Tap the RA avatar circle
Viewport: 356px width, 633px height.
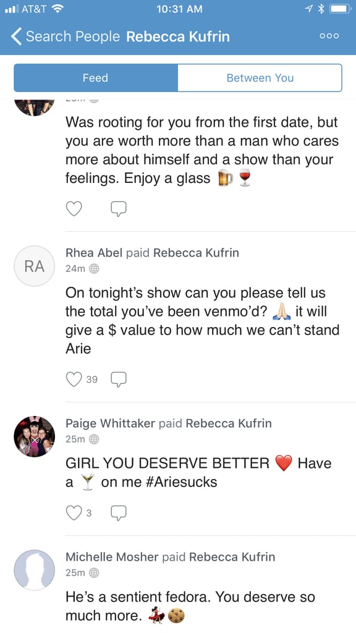[34, 266]
